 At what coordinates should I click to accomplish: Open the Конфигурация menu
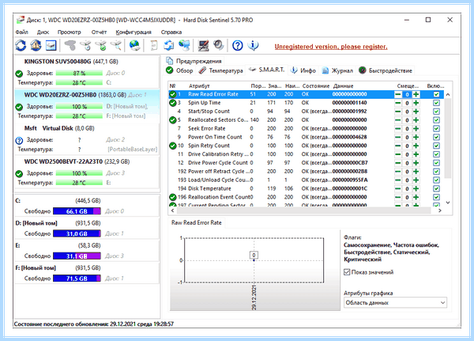coord(134,32)
